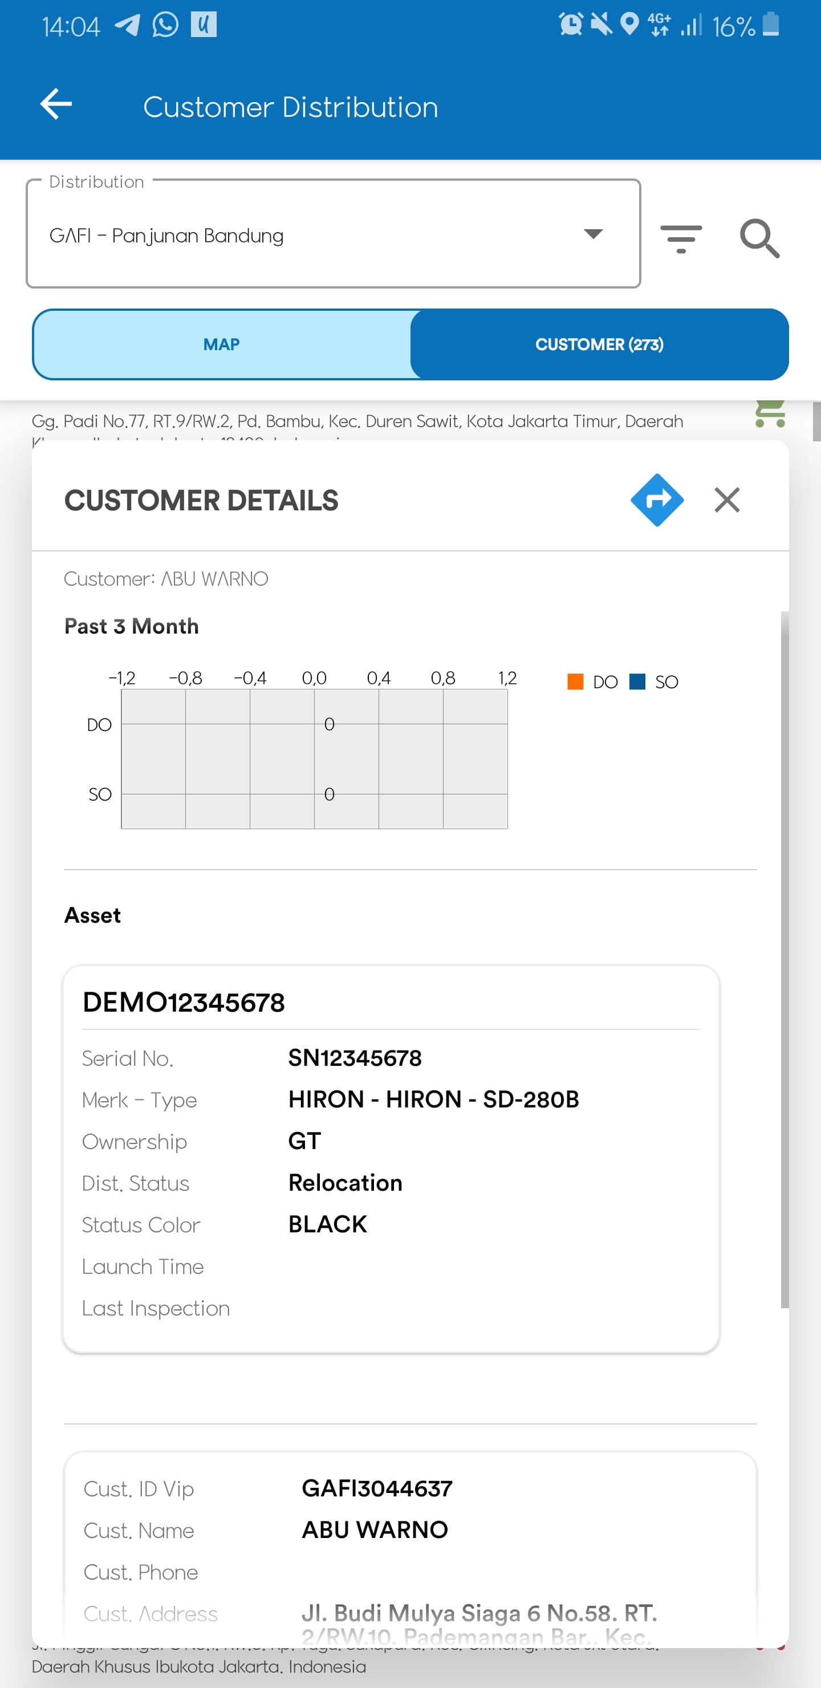Viewport: 821px width, 1688px height.
Task: Tap Daerah Khusus Ibukota Jakarta address row
Action: pos(198,1666)
